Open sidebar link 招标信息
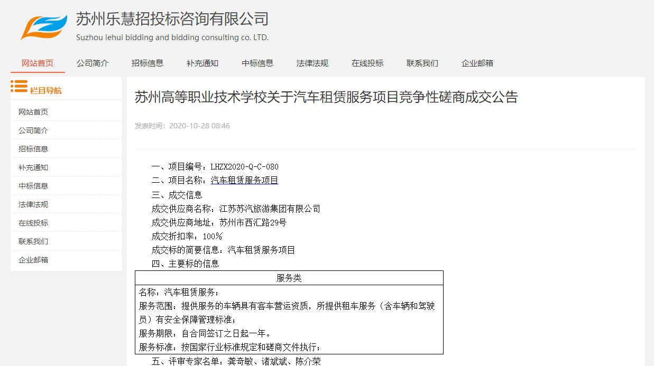Screen dimensions: 654x366 point(33,149)
